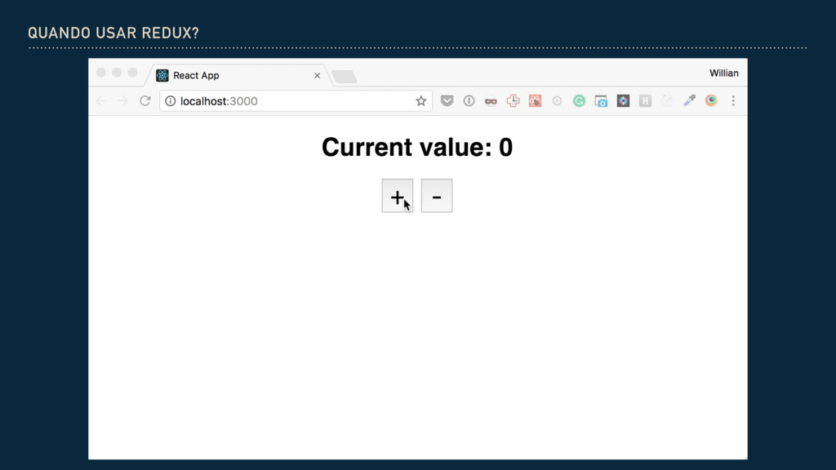Click the Willian profile button

tap(723, 73)
